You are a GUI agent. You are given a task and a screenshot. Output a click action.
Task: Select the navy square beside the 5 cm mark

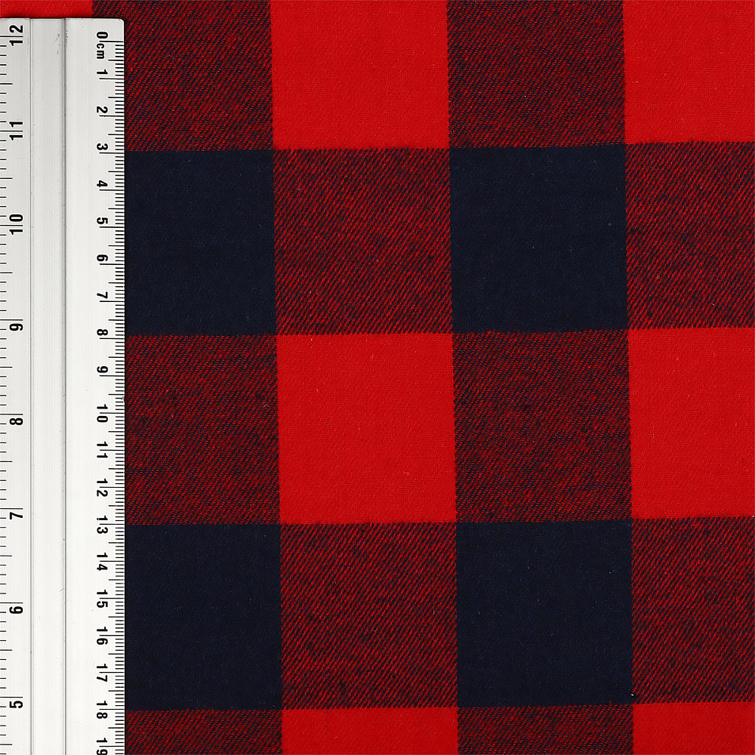pos(200,242)
